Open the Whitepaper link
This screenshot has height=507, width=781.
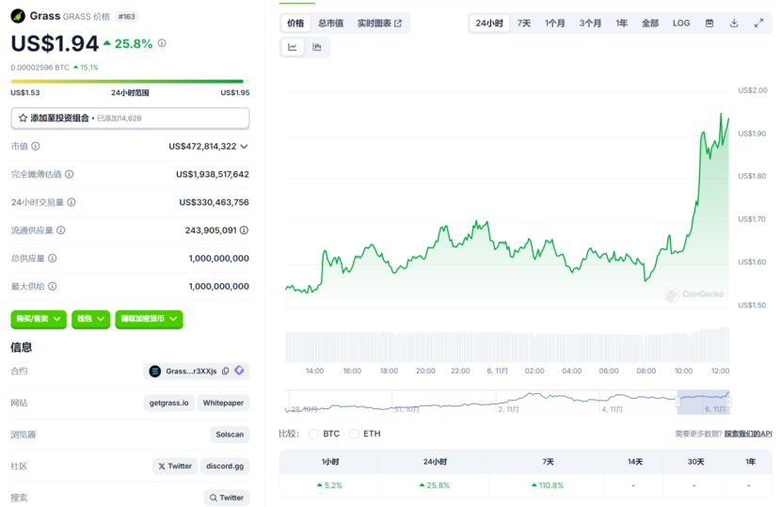(x=223, y=403)
